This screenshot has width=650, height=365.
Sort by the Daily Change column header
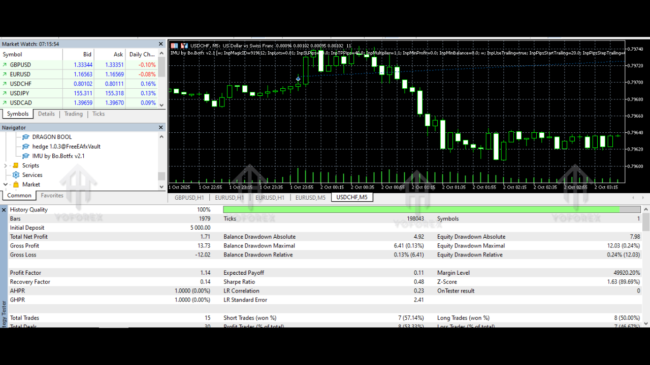[142, 54]
